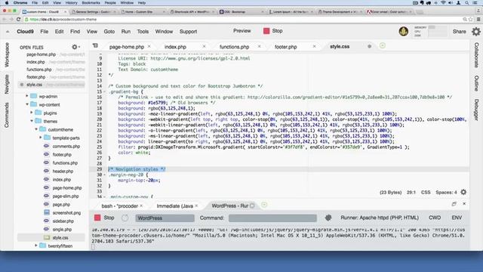Screen dimensions: 483x272
Task: Close index.php editor tab
Action: point(204,46)
